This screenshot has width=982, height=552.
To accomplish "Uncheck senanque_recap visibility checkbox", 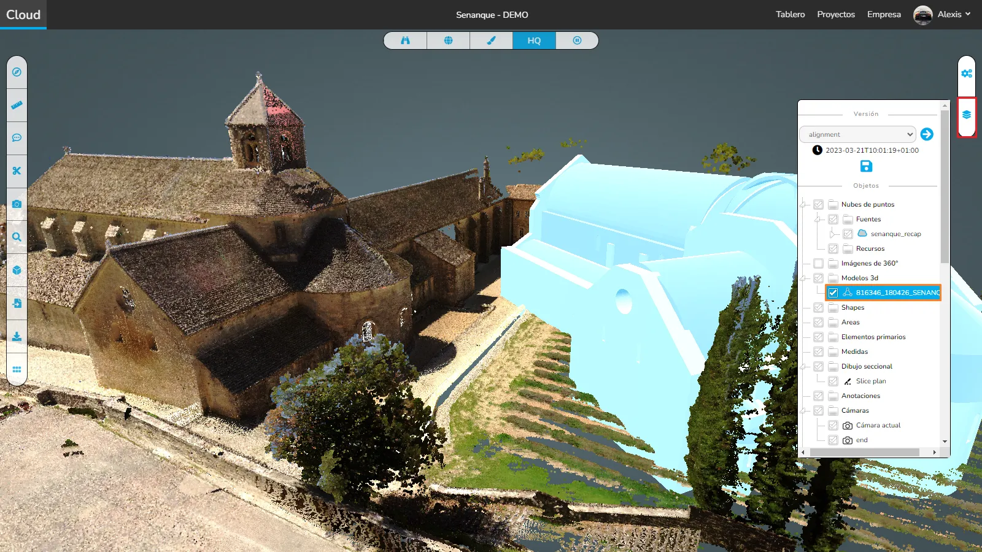I will click(x=848, y=234).
